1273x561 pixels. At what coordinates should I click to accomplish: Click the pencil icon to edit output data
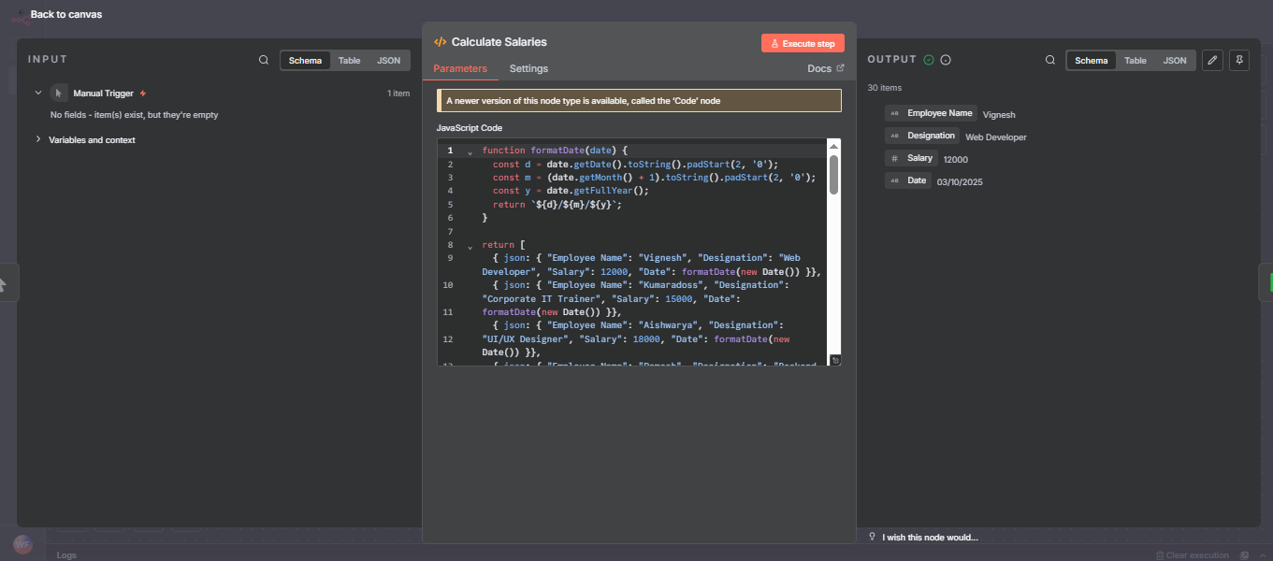pos(1212,60)
